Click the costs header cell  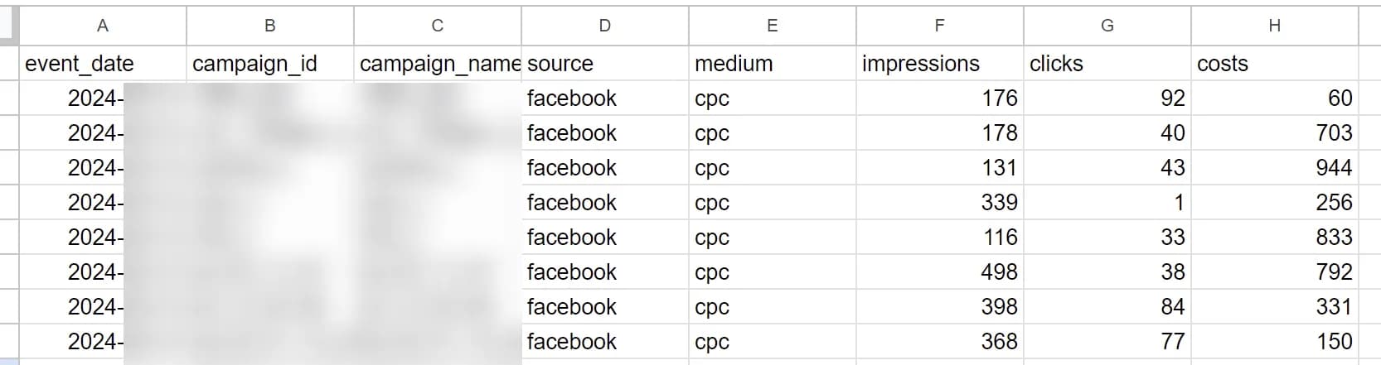tap(1274, 64)
